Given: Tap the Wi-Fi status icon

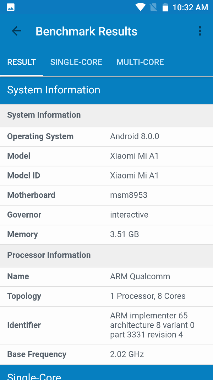Looking at the screenshot, I should 140,7.
